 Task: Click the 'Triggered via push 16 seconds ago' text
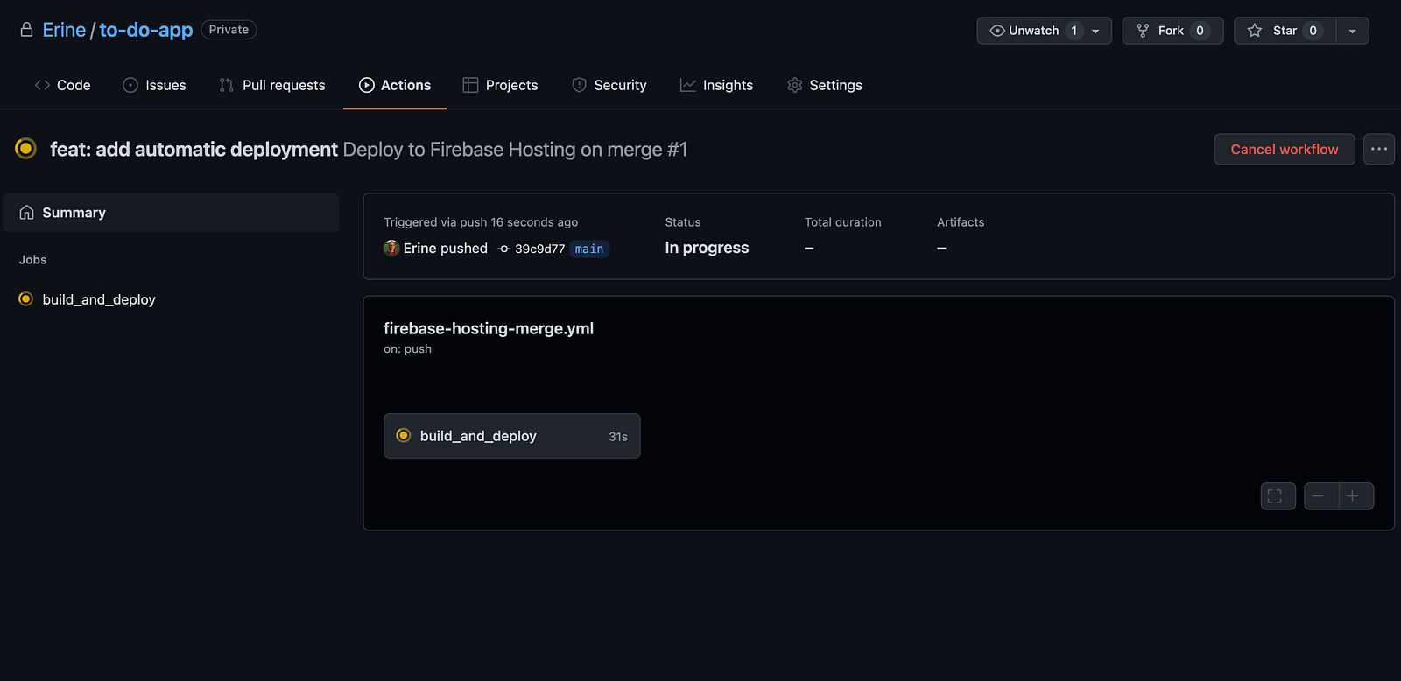coord(481,222)
